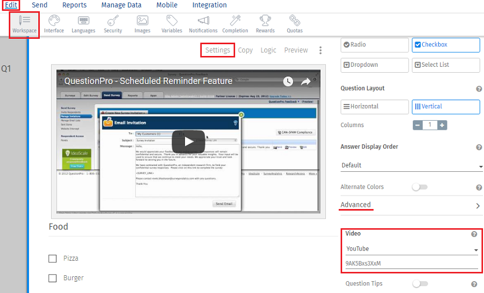
Task: Click the Q1 question number label
Action: click(x=6, y=68)
